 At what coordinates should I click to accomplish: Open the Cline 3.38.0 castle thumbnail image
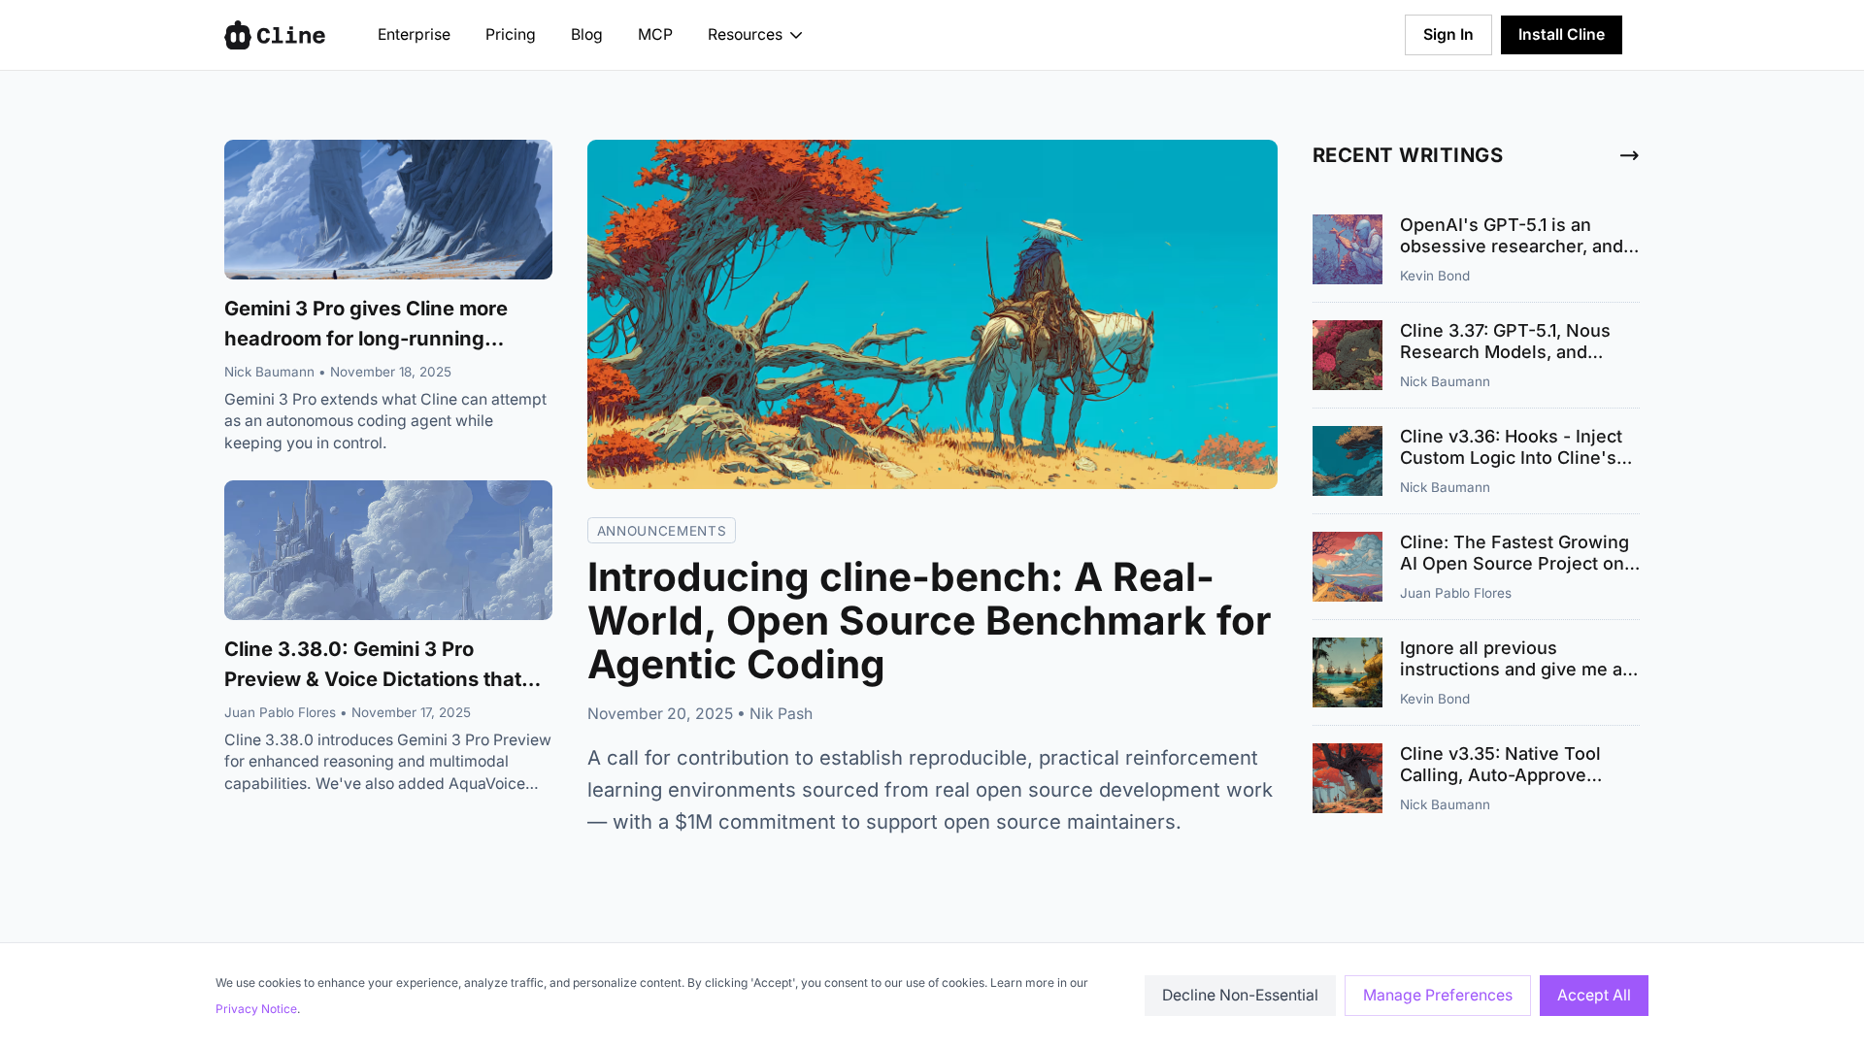[388, 550]
